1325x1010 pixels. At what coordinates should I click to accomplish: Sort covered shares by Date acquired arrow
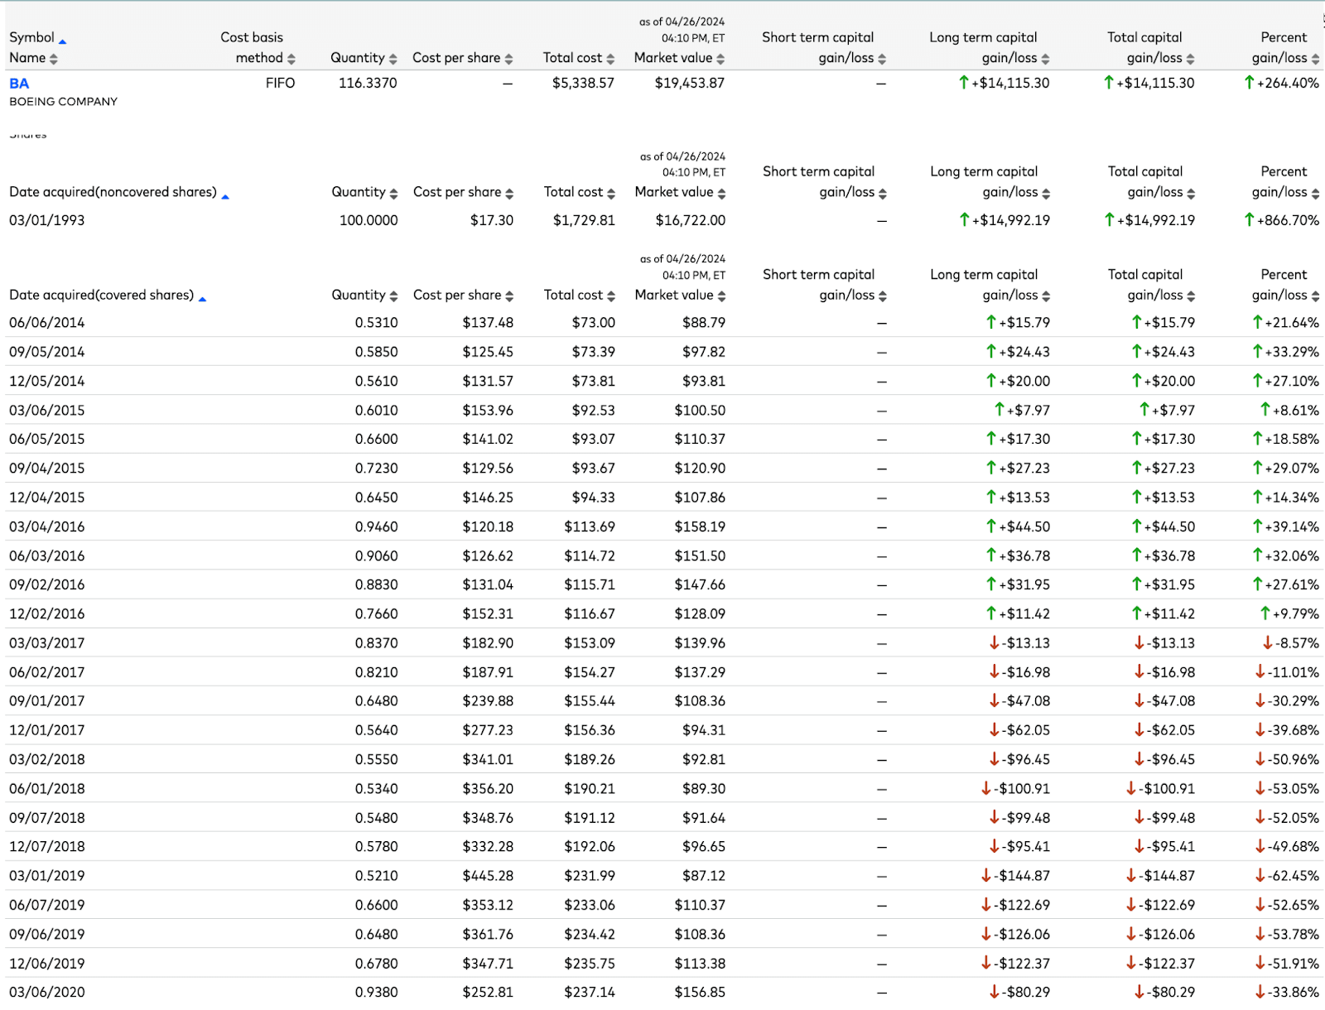tap(202, 299)
